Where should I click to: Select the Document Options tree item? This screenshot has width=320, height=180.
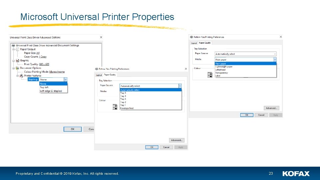[x=31, y=68]
